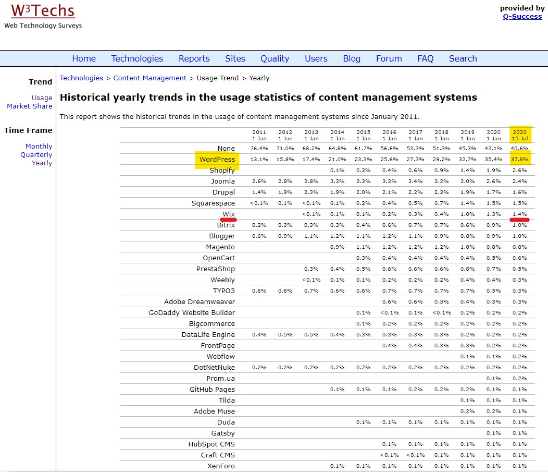Switch time frame to Monthly
The image size is (548, 472).
click(x=39, y=146)
